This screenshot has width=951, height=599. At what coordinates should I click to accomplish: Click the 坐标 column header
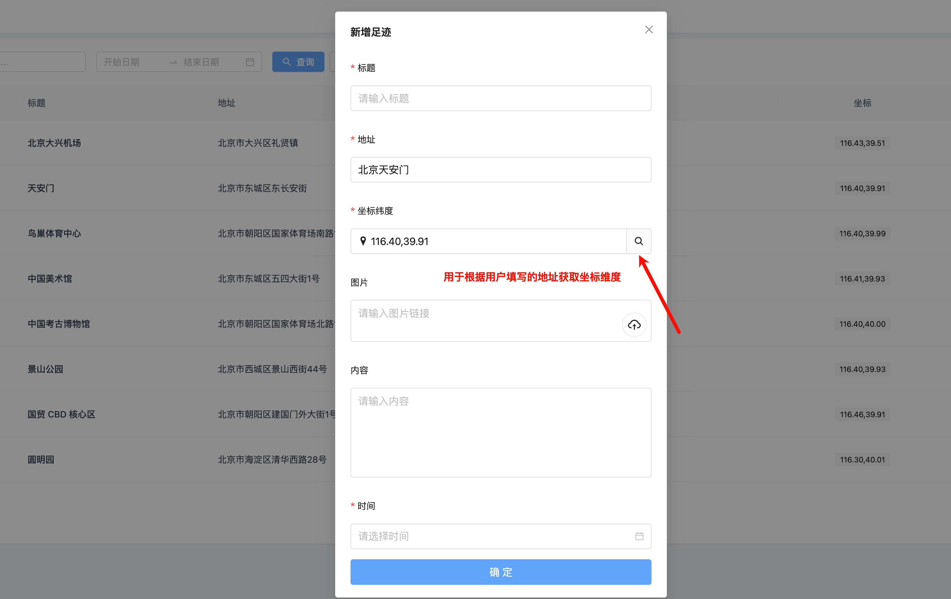pos(863,103)
